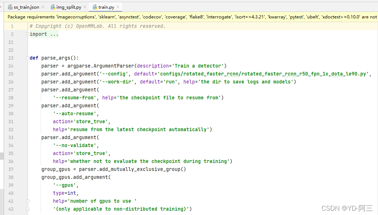This screenshot has height=215, width=378.
Task: Click 'the checkpoint file to resume from' string
Action: tap(169, 98)
